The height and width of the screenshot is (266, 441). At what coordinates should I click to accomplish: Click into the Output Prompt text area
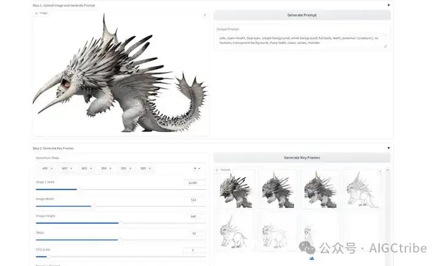(302, 40)
